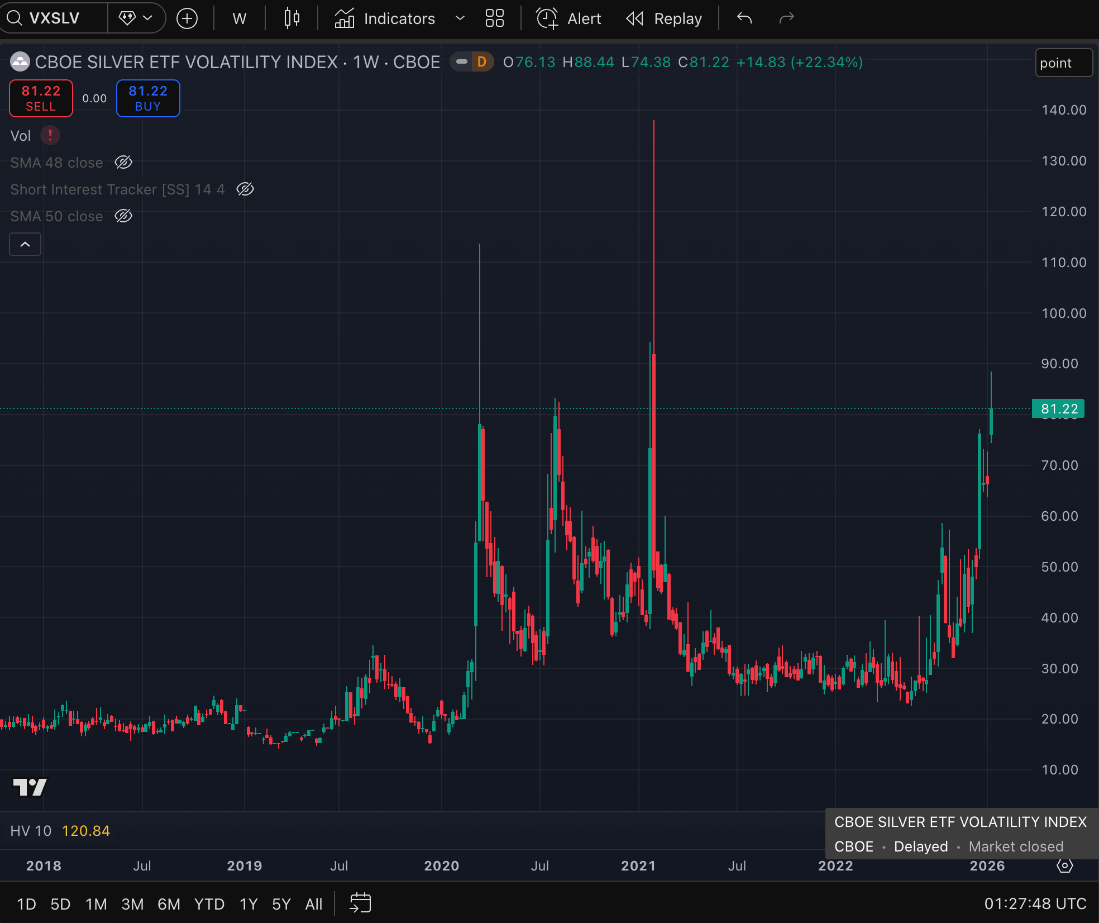Hide the SMA 48 close indicator
The height and width of the screenshot is (923, 1099).
tap(123, 162)
